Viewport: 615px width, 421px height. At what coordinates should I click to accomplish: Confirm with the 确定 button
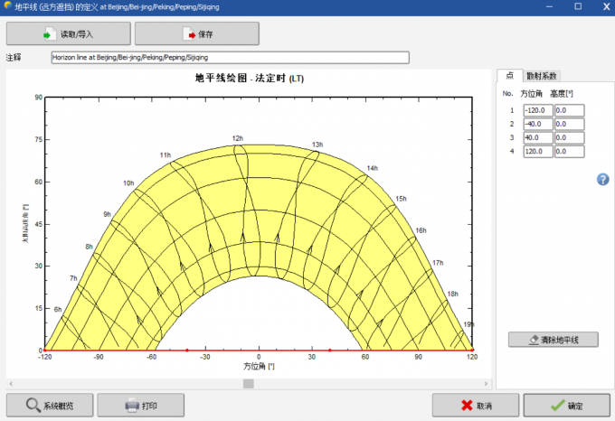point(566,406)
